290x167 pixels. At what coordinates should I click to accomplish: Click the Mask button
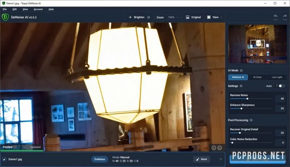(202, 159)
